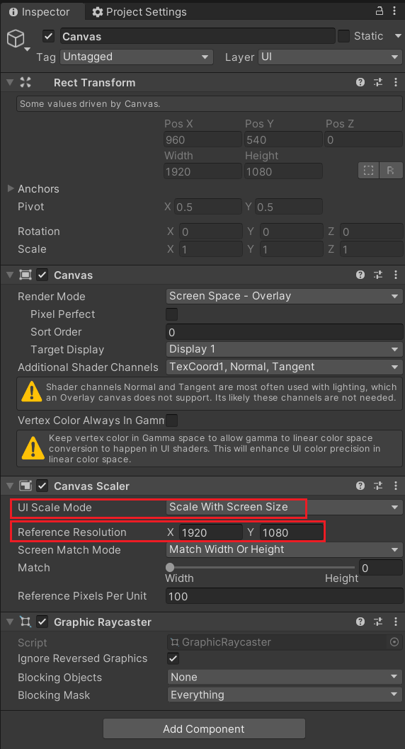Open Canvas component presets icon
The image size is (405, 749).
pyautogui.click(x=378, y=275)
